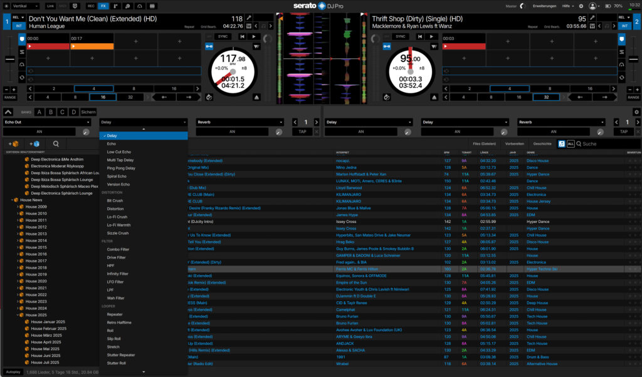Adjust the left deck pitch slider
Screen dimensions: 642x377
point(10,59)
